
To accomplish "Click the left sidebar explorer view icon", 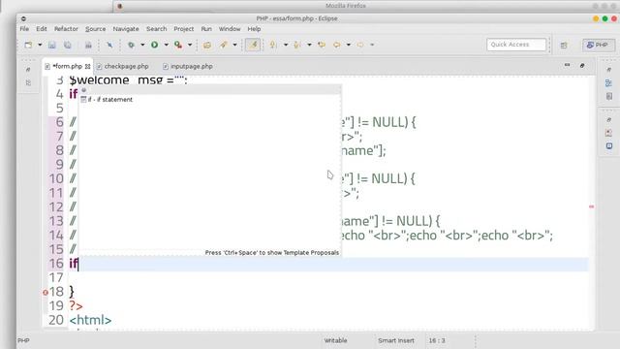I will pos(28,82).
